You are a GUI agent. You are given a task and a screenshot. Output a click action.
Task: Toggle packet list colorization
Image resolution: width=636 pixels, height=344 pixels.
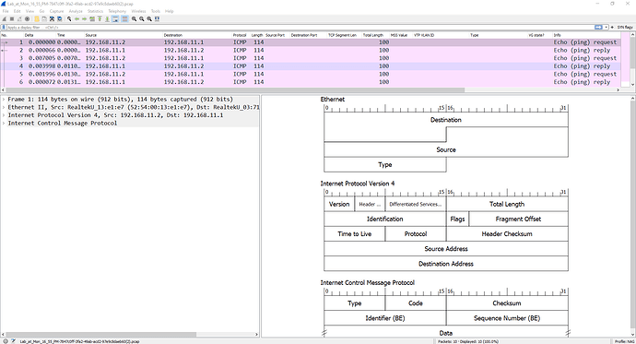click(125, 18)
